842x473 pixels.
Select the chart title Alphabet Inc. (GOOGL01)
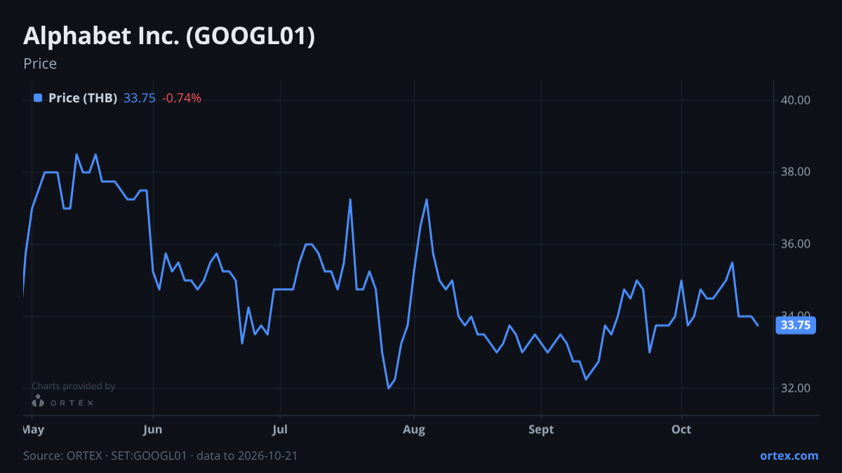(169, 36)
